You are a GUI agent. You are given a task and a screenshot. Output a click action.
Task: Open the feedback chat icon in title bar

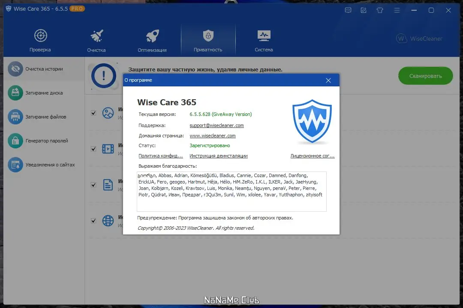coord(348,10)
